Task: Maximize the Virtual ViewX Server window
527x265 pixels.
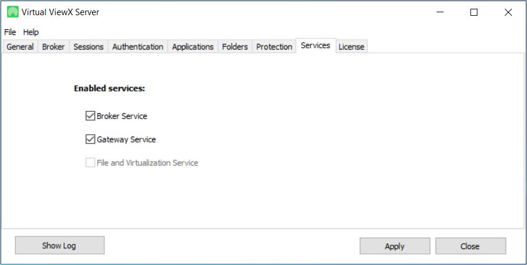Action: pyautogui.click(x=474, y=12)
